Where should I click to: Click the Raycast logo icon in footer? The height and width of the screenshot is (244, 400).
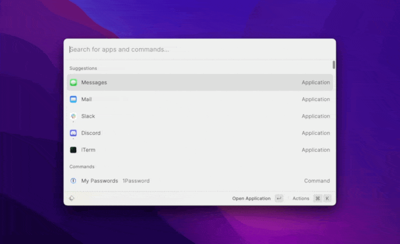71,198
